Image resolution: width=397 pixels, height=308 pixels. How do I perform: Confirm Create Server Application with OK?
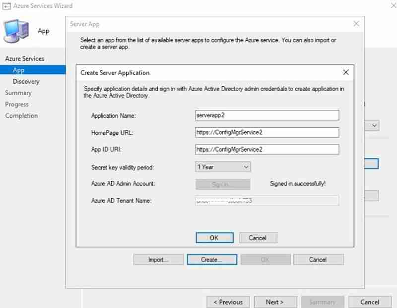214,238
